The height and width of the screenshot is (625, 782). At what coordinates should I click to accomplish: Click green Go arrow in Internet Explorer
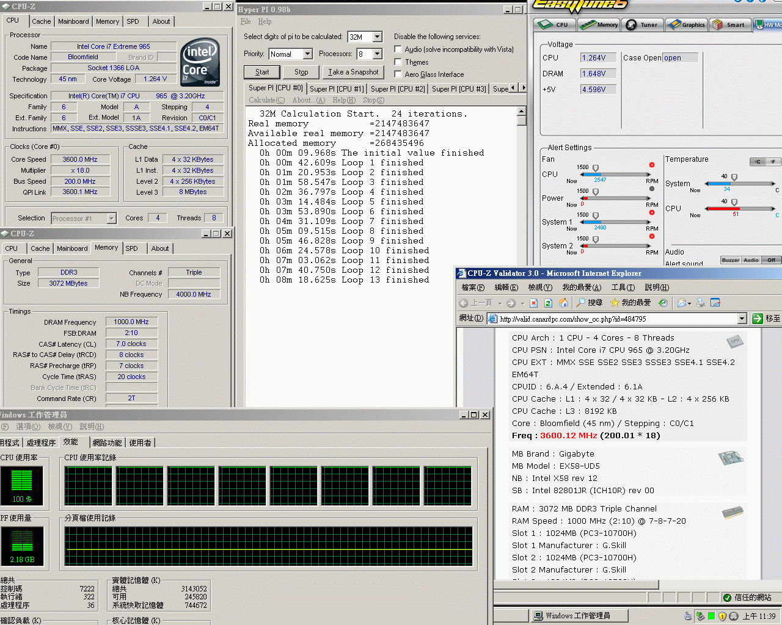click(x=758, y=319)
